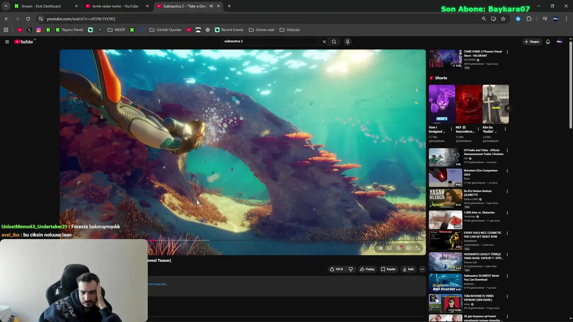
Task: Seek using the video progress bar
Action: tap(242, 241)
